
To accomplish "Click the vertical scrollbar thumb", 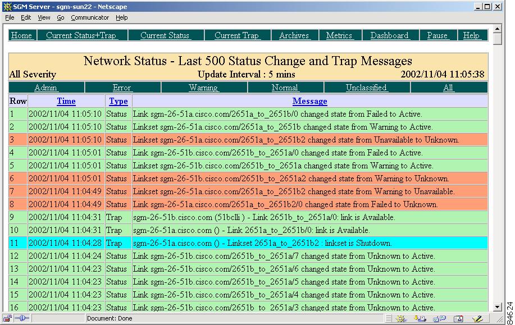I will pos(497,39).
